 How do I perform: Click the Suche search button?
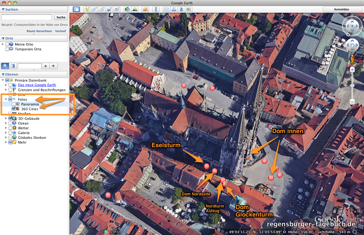61,17
